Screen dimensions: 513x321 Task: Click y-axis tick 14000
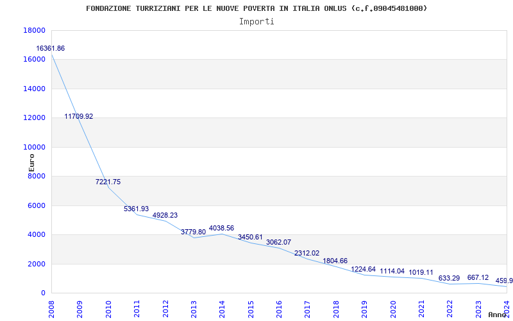[34, 89]
